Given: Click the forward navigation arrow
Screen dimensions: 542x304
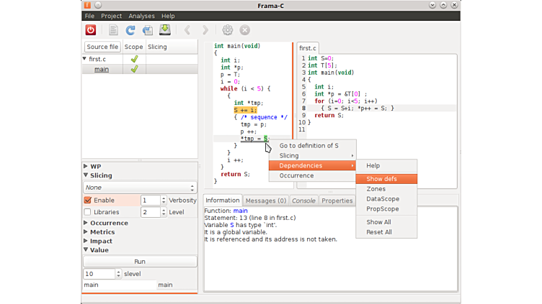Looking at the screenshot, I should click(205, 30).
